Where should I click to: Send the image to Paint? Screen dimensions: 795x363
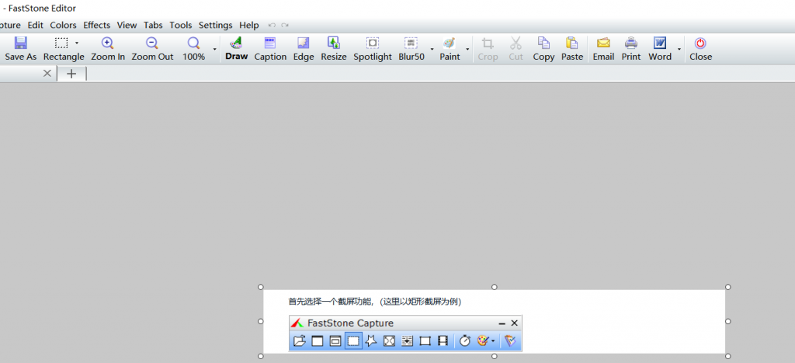450,49
